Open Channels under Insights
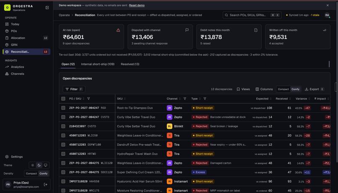Screen dimensions: 338x193 point(26,74)
